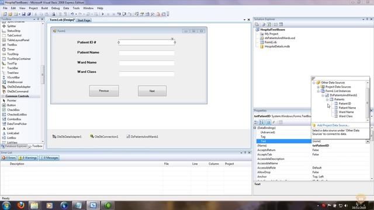This screenshot has width=374, height=210.
Task: Open Form1.vb in Solution Explorer
Action: (271, 42)
